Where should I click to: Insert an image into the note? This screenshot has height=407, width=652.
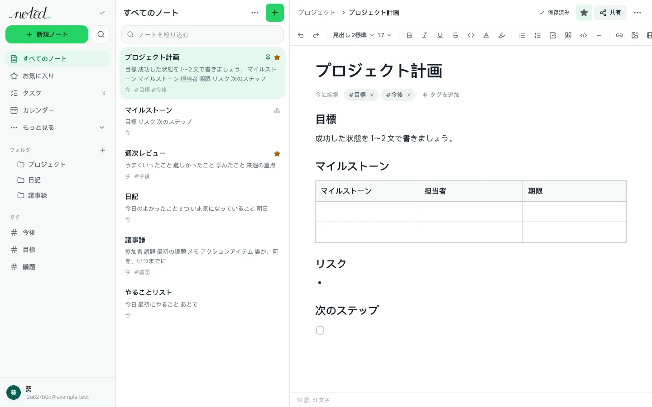coord(635,35)
